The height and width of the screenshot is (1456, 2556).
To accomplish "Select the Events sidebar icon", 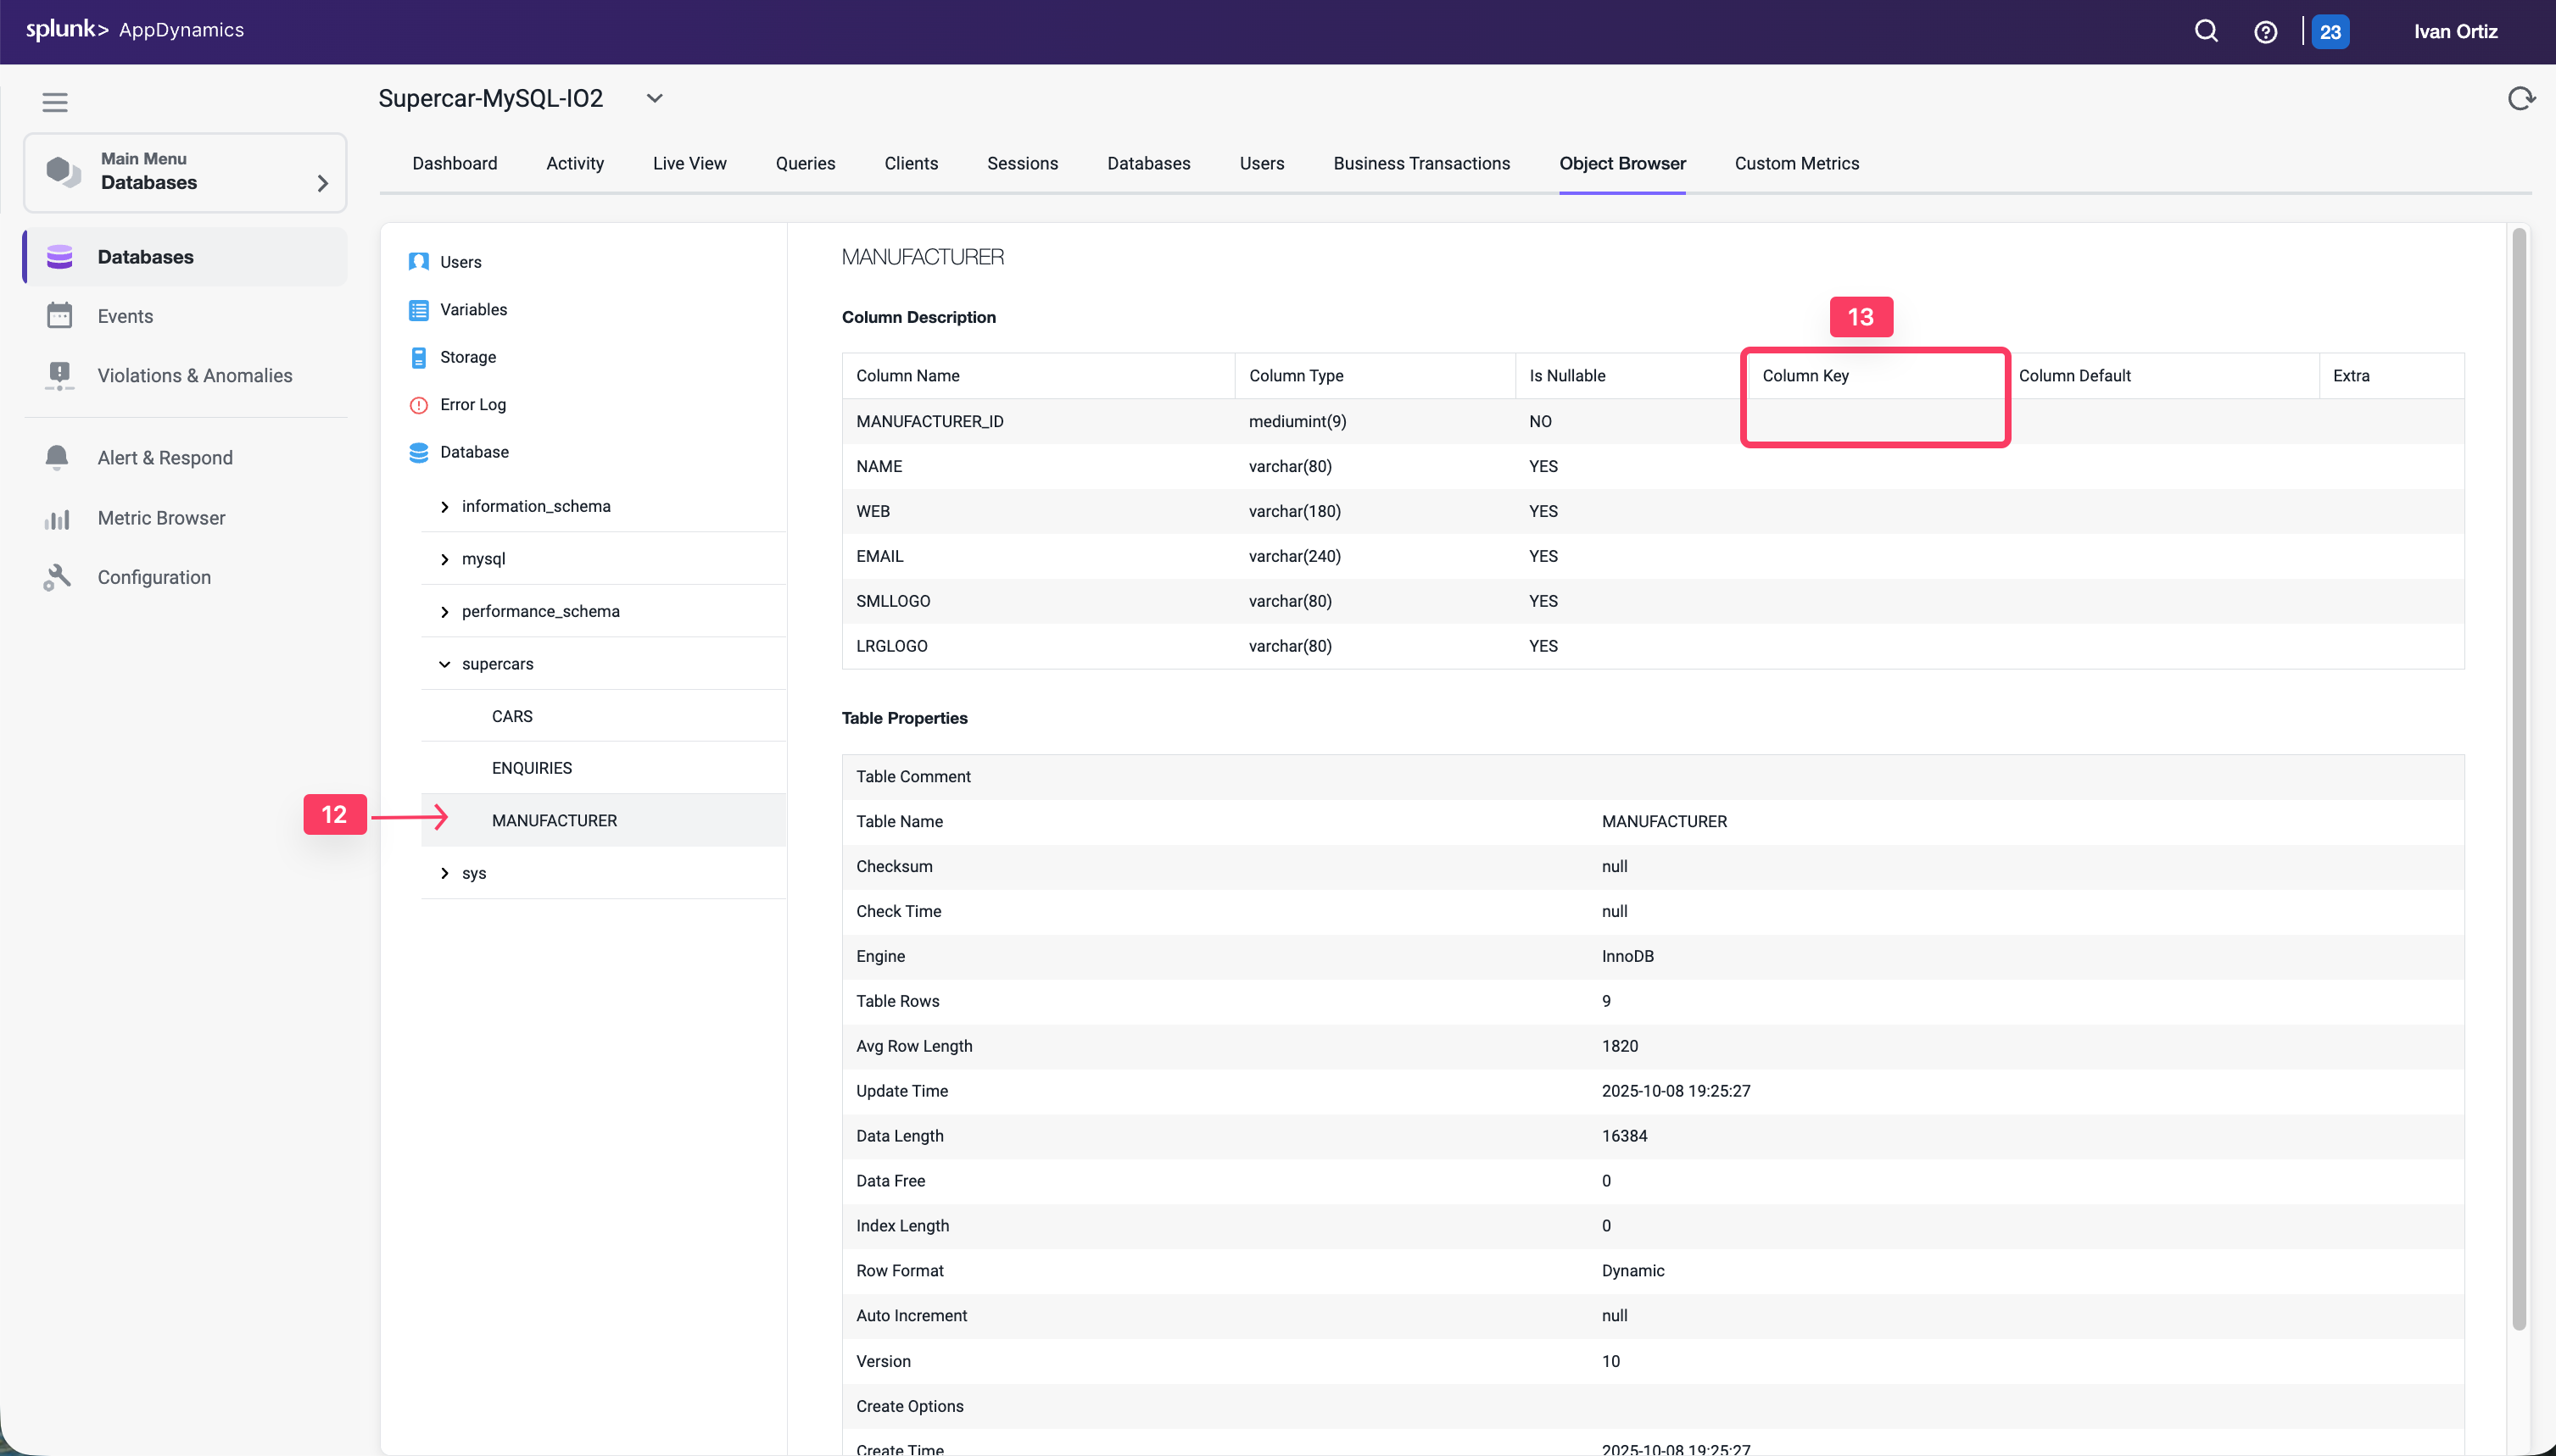I will 60,315.
